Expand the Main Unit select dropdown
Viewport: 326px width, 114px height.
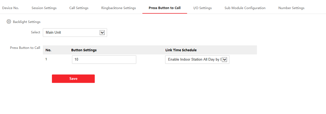[75, 33]
